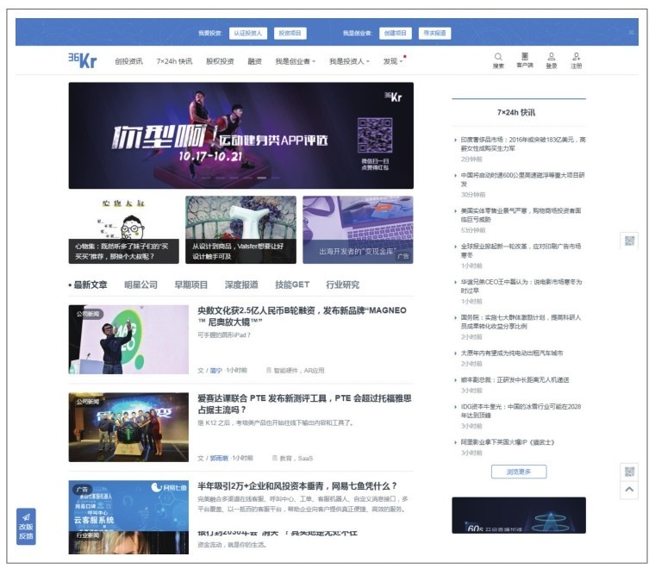
Task: Close the top blue banner bar
Action: (631, 33)
